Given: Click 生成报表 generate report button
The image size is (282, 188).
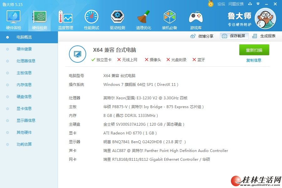Looking at the screenshot, I should click(x=264, y=36).
